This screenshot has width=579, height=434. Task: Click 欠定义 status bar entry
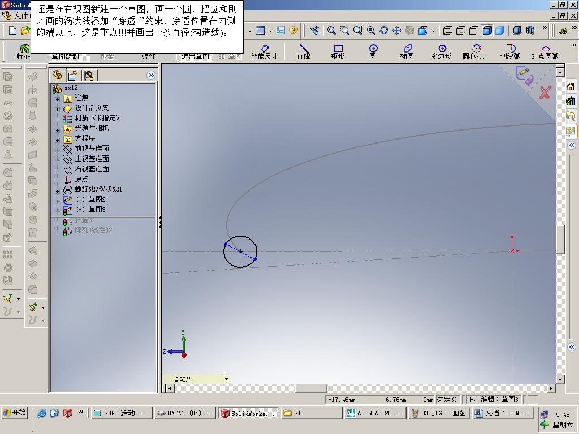point(447,400)
